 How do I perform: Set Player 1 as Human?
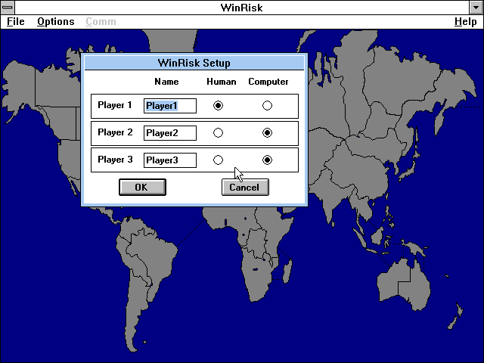[218, 106]
